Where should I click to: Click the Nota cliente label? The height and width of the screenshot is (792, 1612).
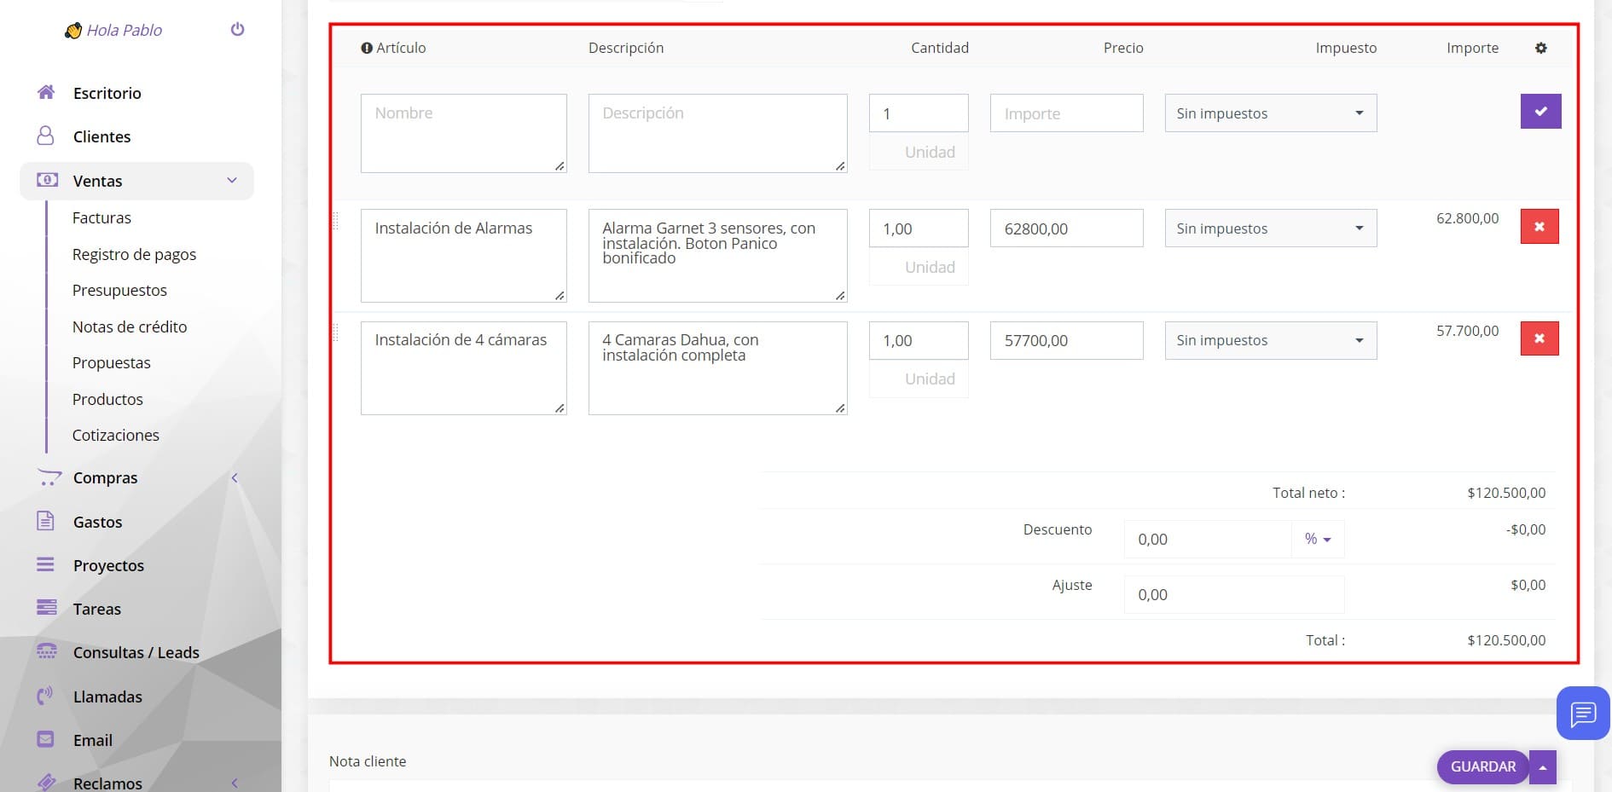pyautogui.click(x=368, y=761)
